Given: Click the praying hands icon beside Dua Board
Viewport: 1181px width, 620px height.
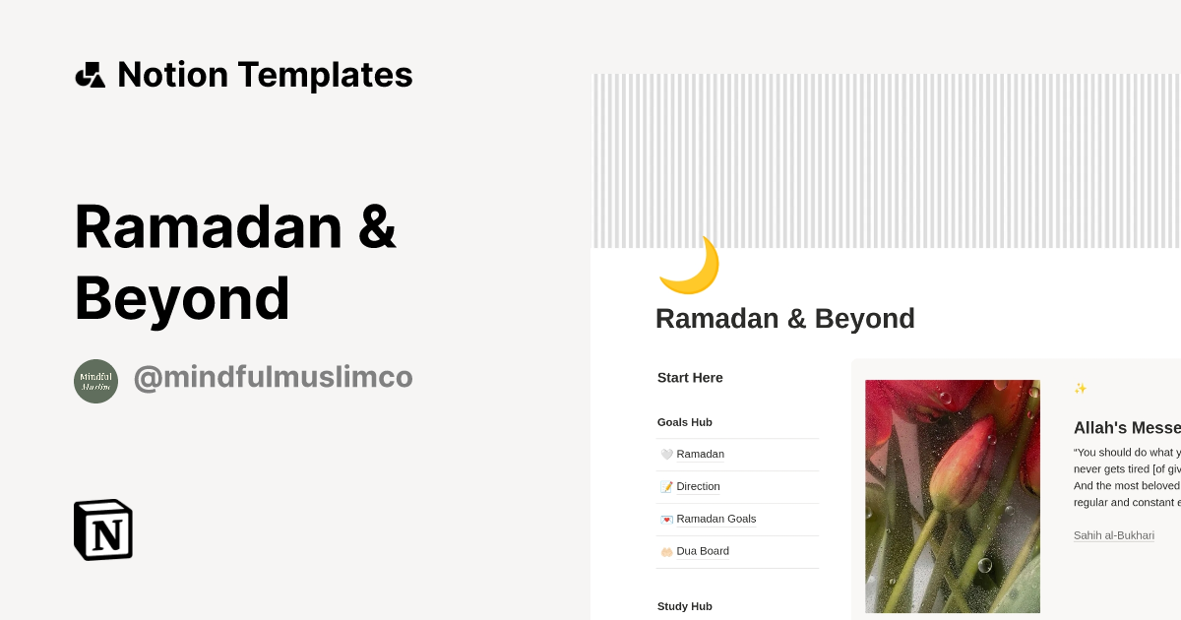Looking at the screenshot, I should pyautogui.click(x=665, y=551).
